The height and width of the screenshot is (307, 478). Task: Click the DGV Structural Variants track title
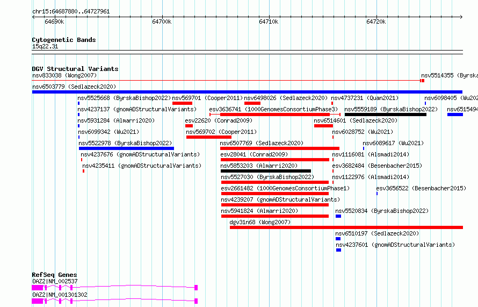pyautogui.click(x=75, y=69)
